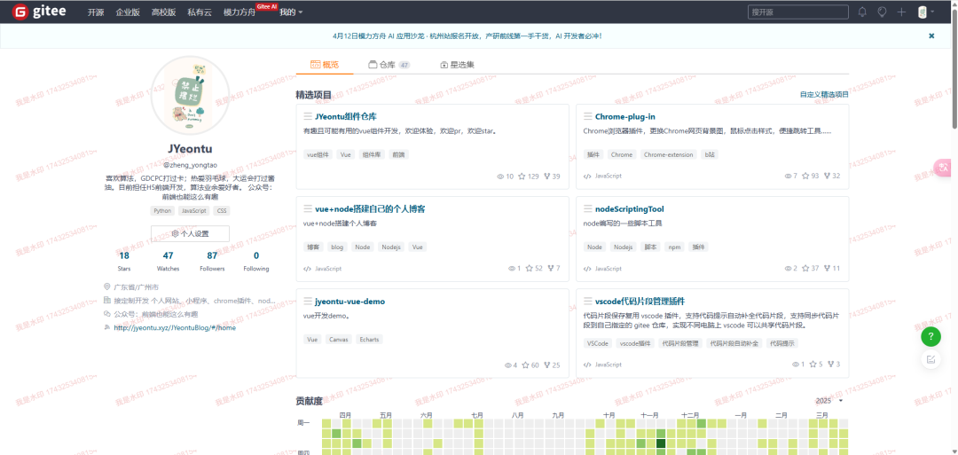
Task: Expand the user avatar dropdown menu
Action: [926, 12]
